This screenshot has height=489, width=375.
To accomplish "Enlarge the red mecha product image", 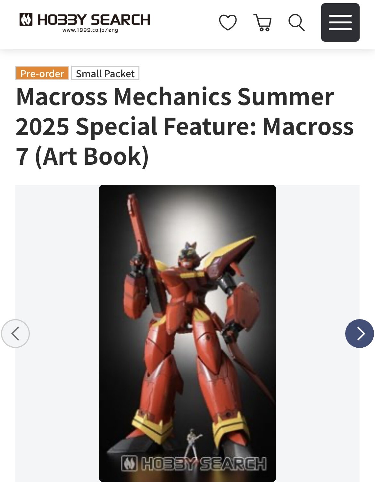I will tap(188, 333).
